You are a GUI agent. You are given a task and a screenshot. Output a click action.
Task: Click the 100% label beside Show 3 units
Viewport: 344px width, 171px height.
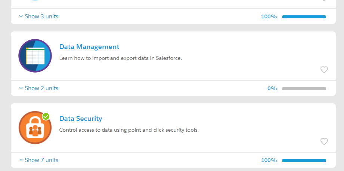[269, 17]
